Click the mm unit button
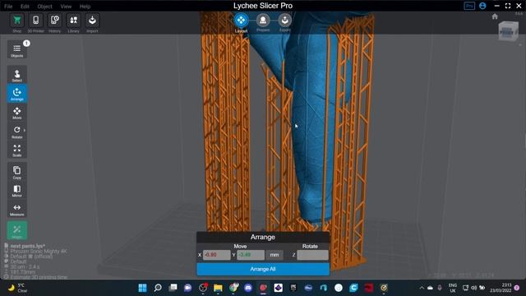This screenshot has width=526, height=296. click(275, 255)
